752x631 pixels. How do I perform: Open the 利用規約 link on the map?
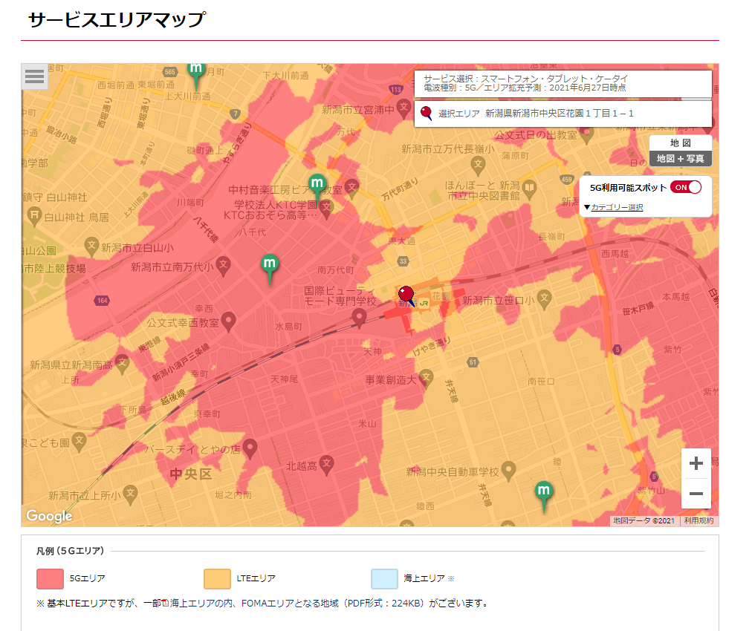698,521
